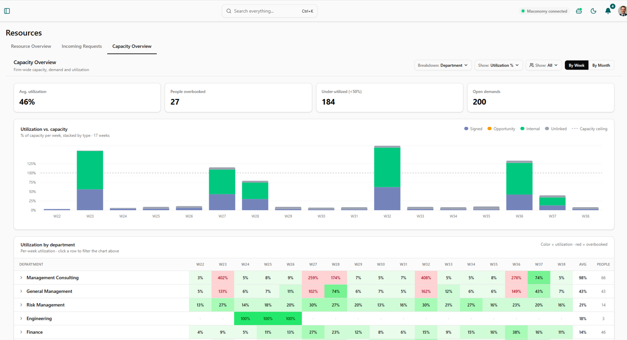Viewport: 627px width, 340px height.
Task: Click the W23 bar in the chart
Action: [90, 180]
